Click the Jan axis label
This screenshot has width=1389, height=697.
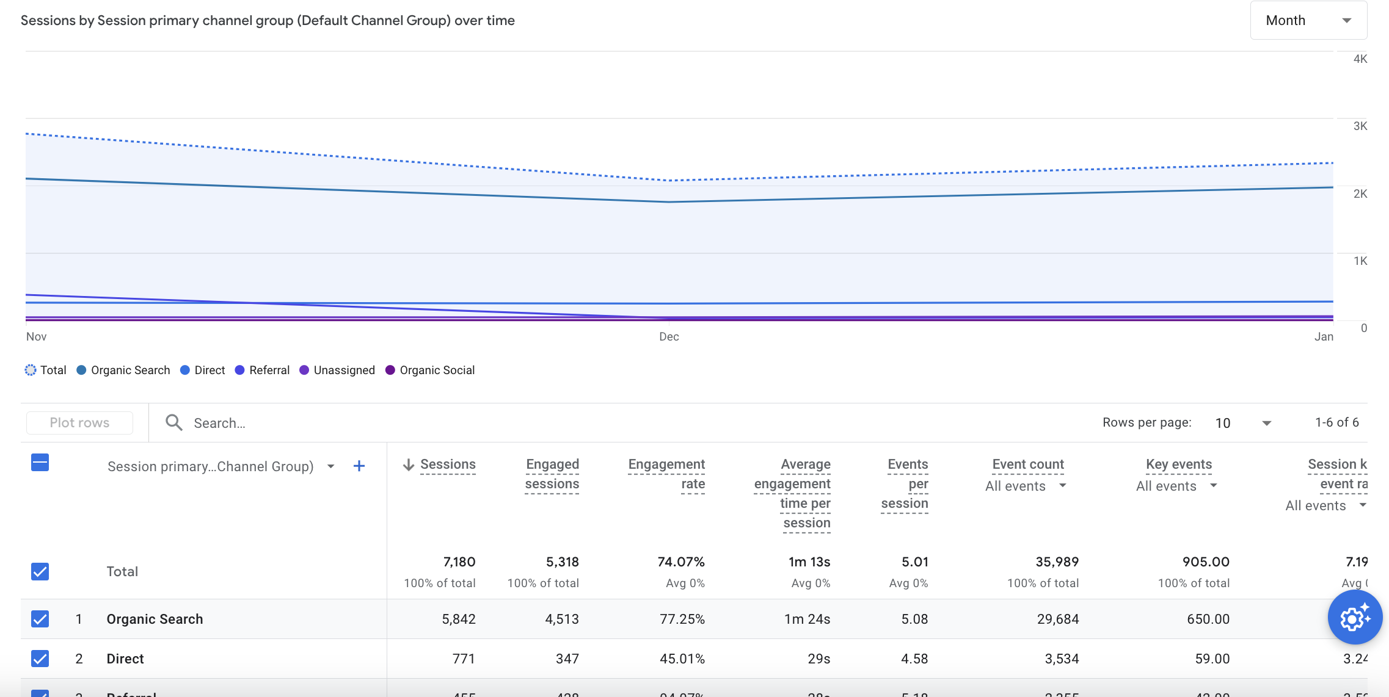pyautogui.click(x=1324, y=337)
